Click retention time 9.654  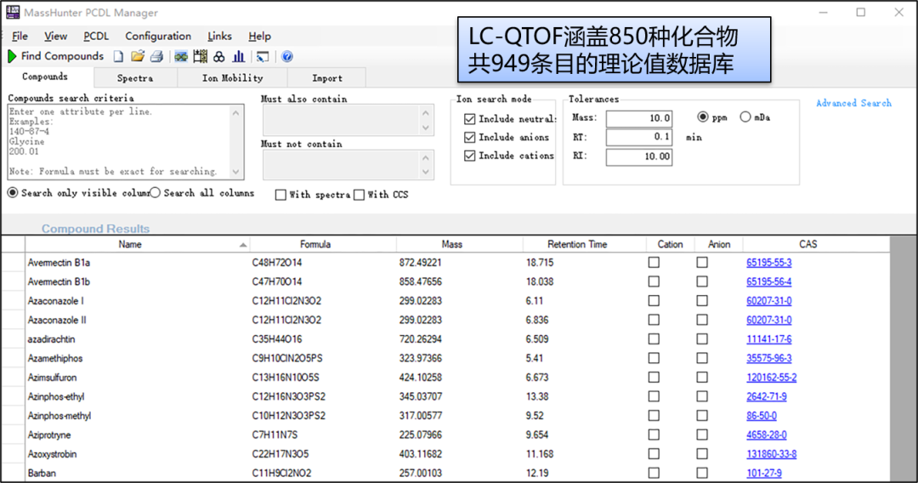pos(537,435)
